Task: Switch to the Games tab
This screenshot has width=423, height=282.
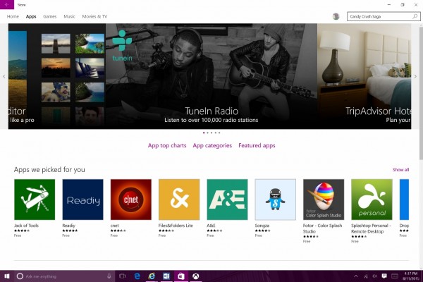Action: pos(50,16)
